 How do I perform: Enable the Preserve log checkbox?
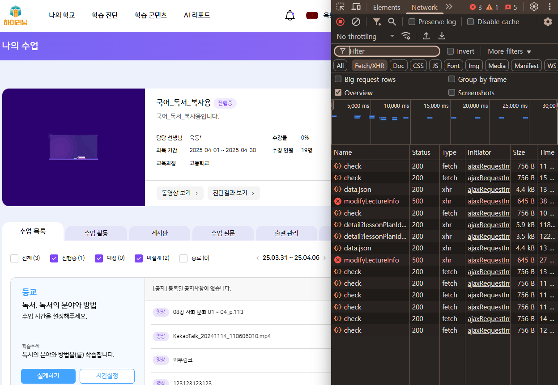412,21
